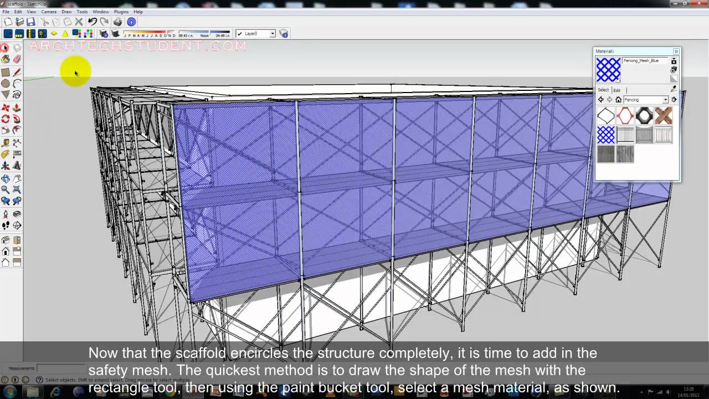Go back in Materials browser
Image resolution: width=709 pixels, height=399 pixels.
click(600, 100)
